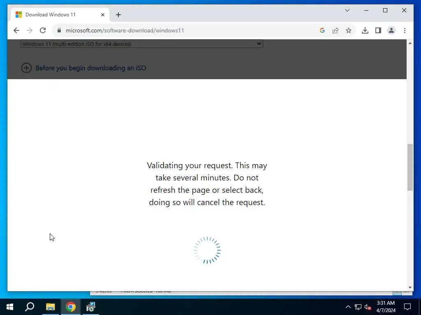This screenshot has width=421, height=315.
Task: Open taskbar search magnifier
Action: [30, 307]
